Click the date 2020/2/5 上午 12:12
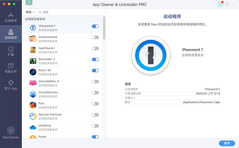 point(208,94)
